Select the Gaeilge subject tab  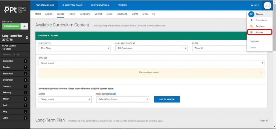(x=60, y=14)
